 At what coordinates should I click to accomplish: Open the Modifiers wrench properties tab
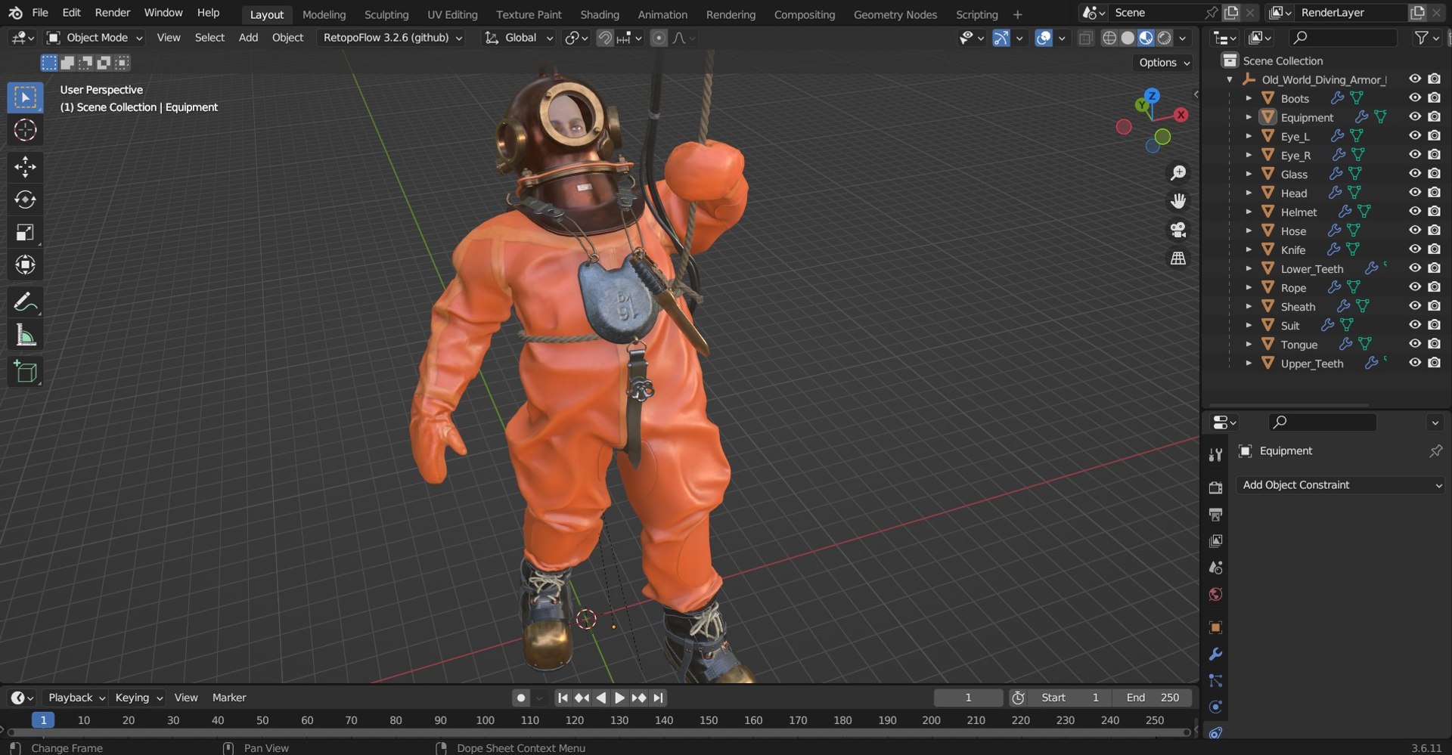click(x=1215, y=654)
